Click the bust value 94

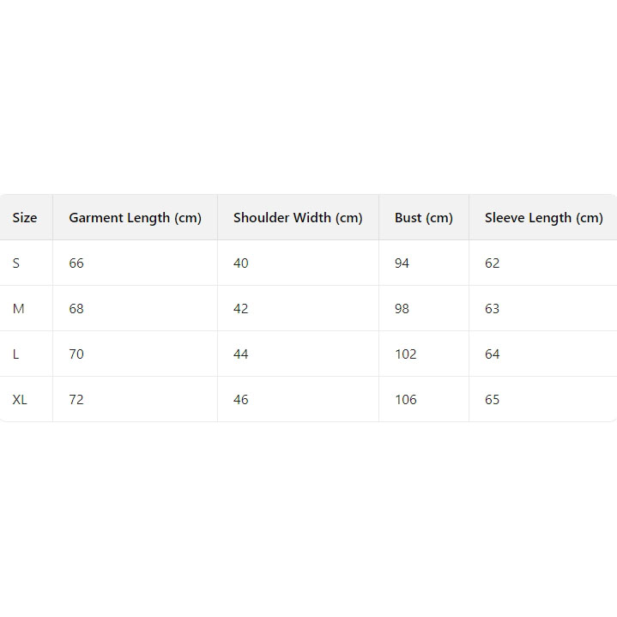(402, 263)
